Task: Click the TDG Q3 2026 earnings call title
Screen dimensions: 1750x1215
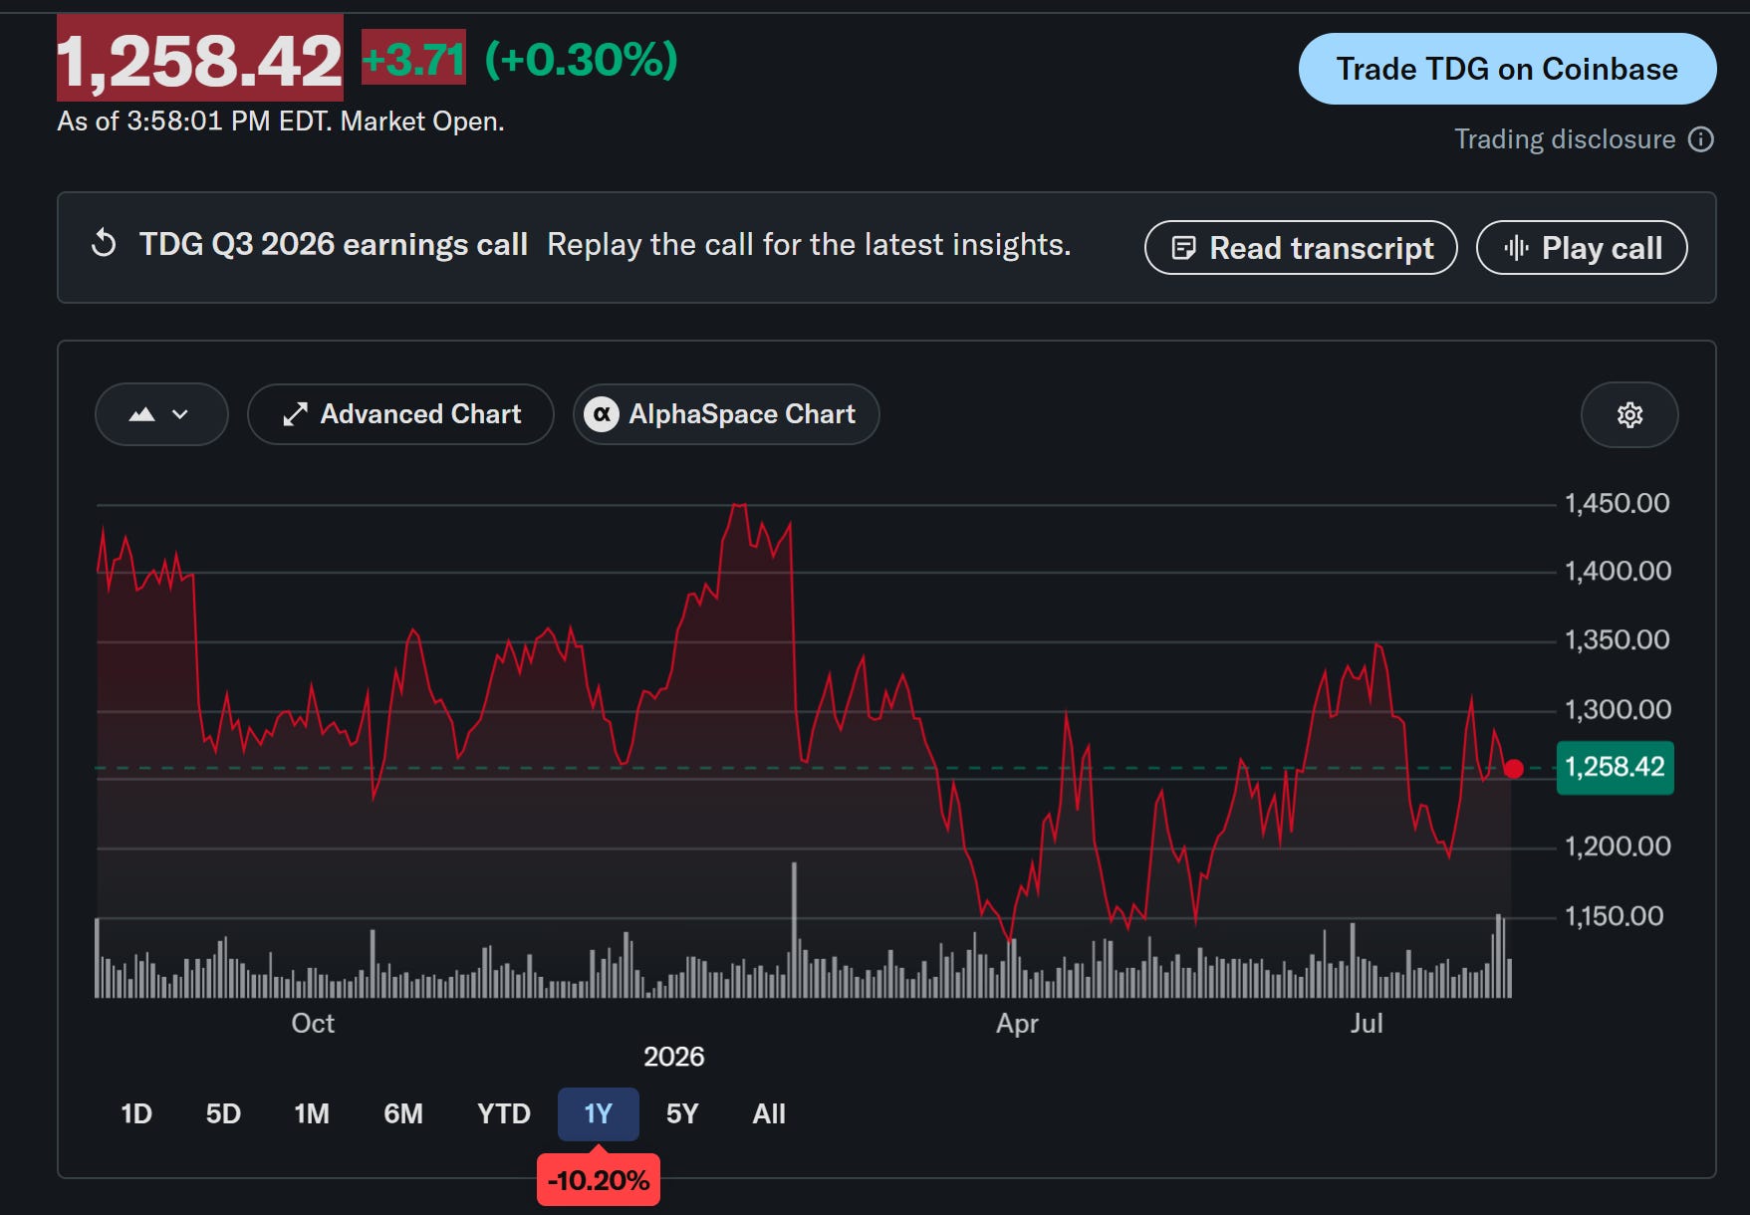Action: 334,244
